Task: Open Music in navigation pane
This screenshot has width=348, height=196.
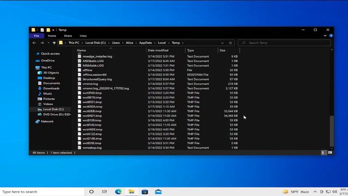Action: click(x=47, y=94)
